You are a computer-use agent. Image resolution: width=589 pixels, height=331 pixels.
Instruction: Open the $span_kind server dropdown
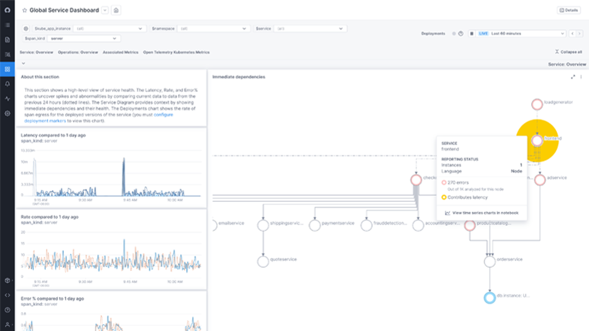tap(84, 39)
